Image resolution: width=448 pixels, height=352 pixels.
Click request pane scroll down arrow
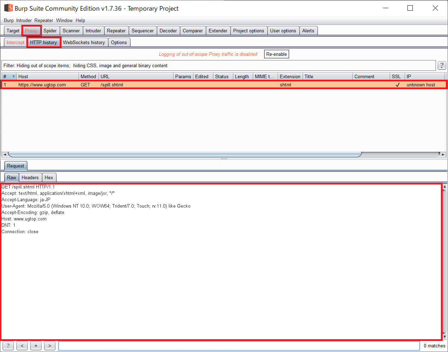444,336
